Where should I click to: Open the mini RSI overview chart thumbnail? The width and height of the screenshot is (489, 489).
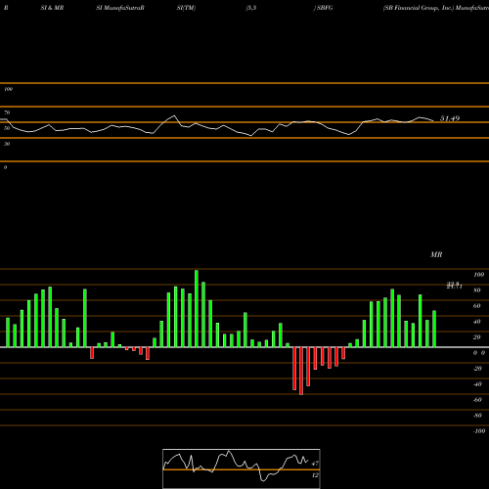click(x=242, y=468)
